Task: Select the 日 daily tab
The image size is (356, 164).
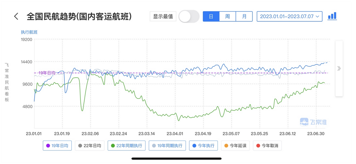Action: [211, 16]
